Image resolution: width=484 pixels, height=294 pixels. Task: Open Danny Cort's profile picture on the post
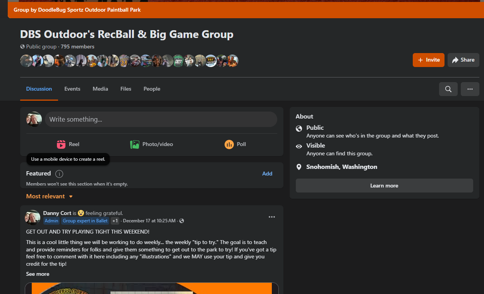tap(33, 218)
